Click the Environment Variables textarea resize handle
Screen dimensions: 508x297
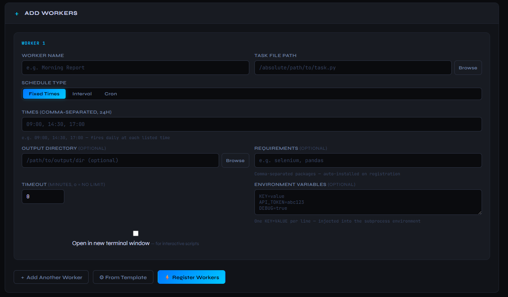point(480,213)
